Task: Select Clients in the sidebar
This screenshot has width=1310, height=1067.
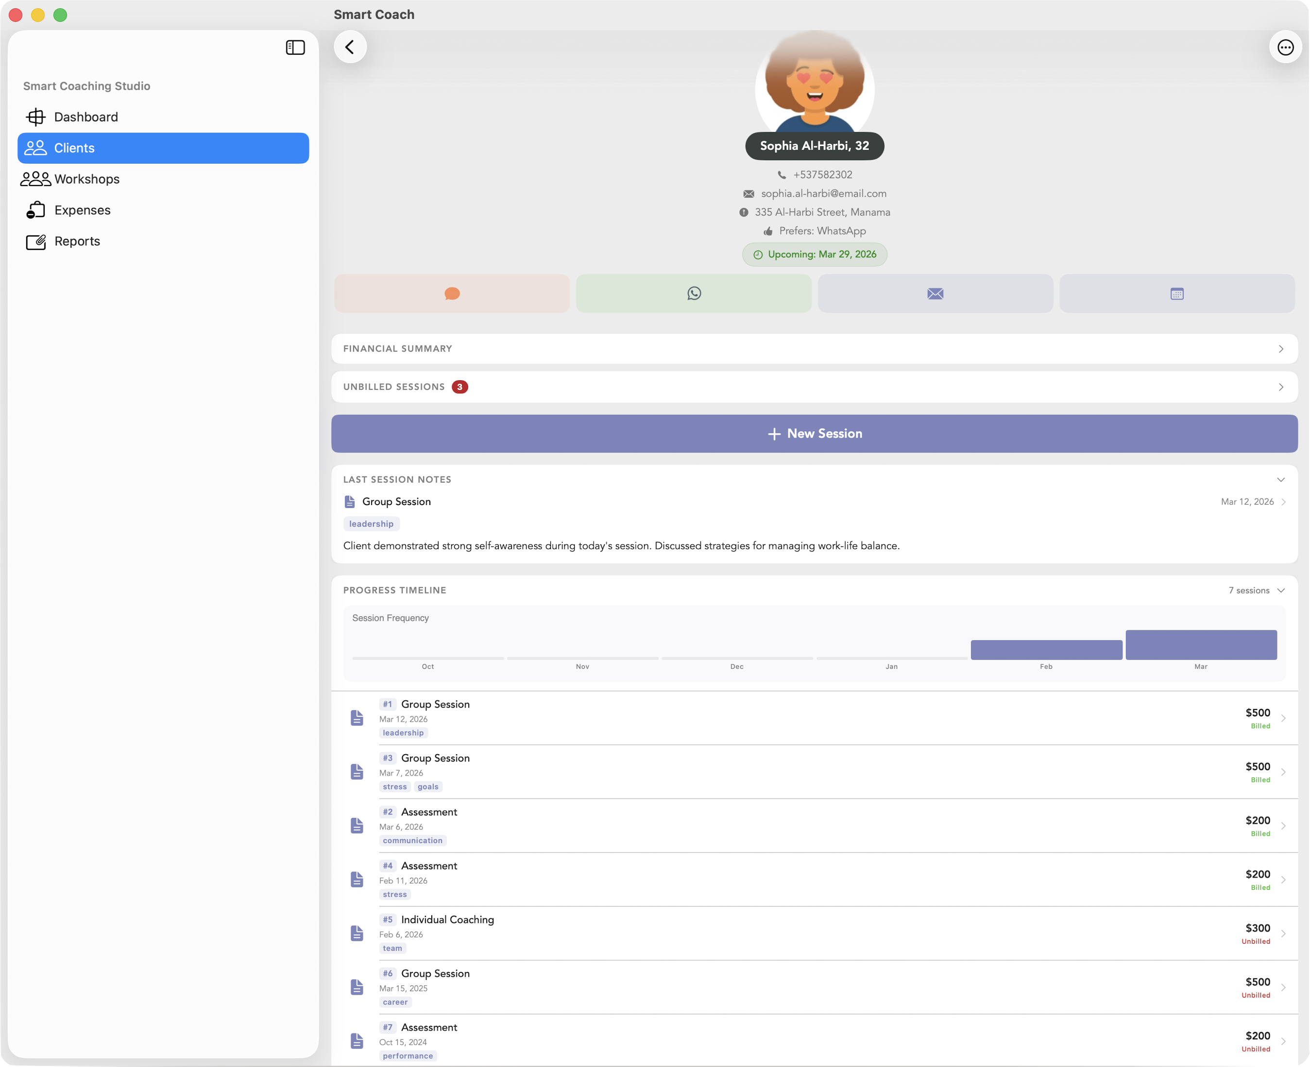Action: (163, 148)
